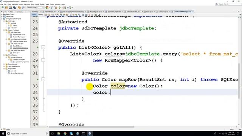
Task: Open the Tools menu
Action: tap(52, 4)
